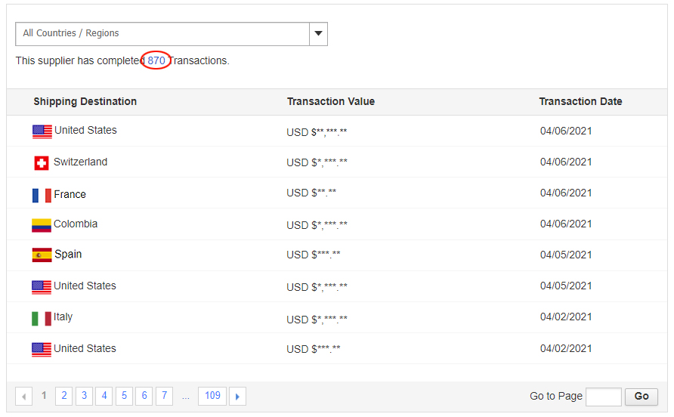Click the Shipping Destination column header
This screenshot has height=417, width=674.
(x=85, y=101)
